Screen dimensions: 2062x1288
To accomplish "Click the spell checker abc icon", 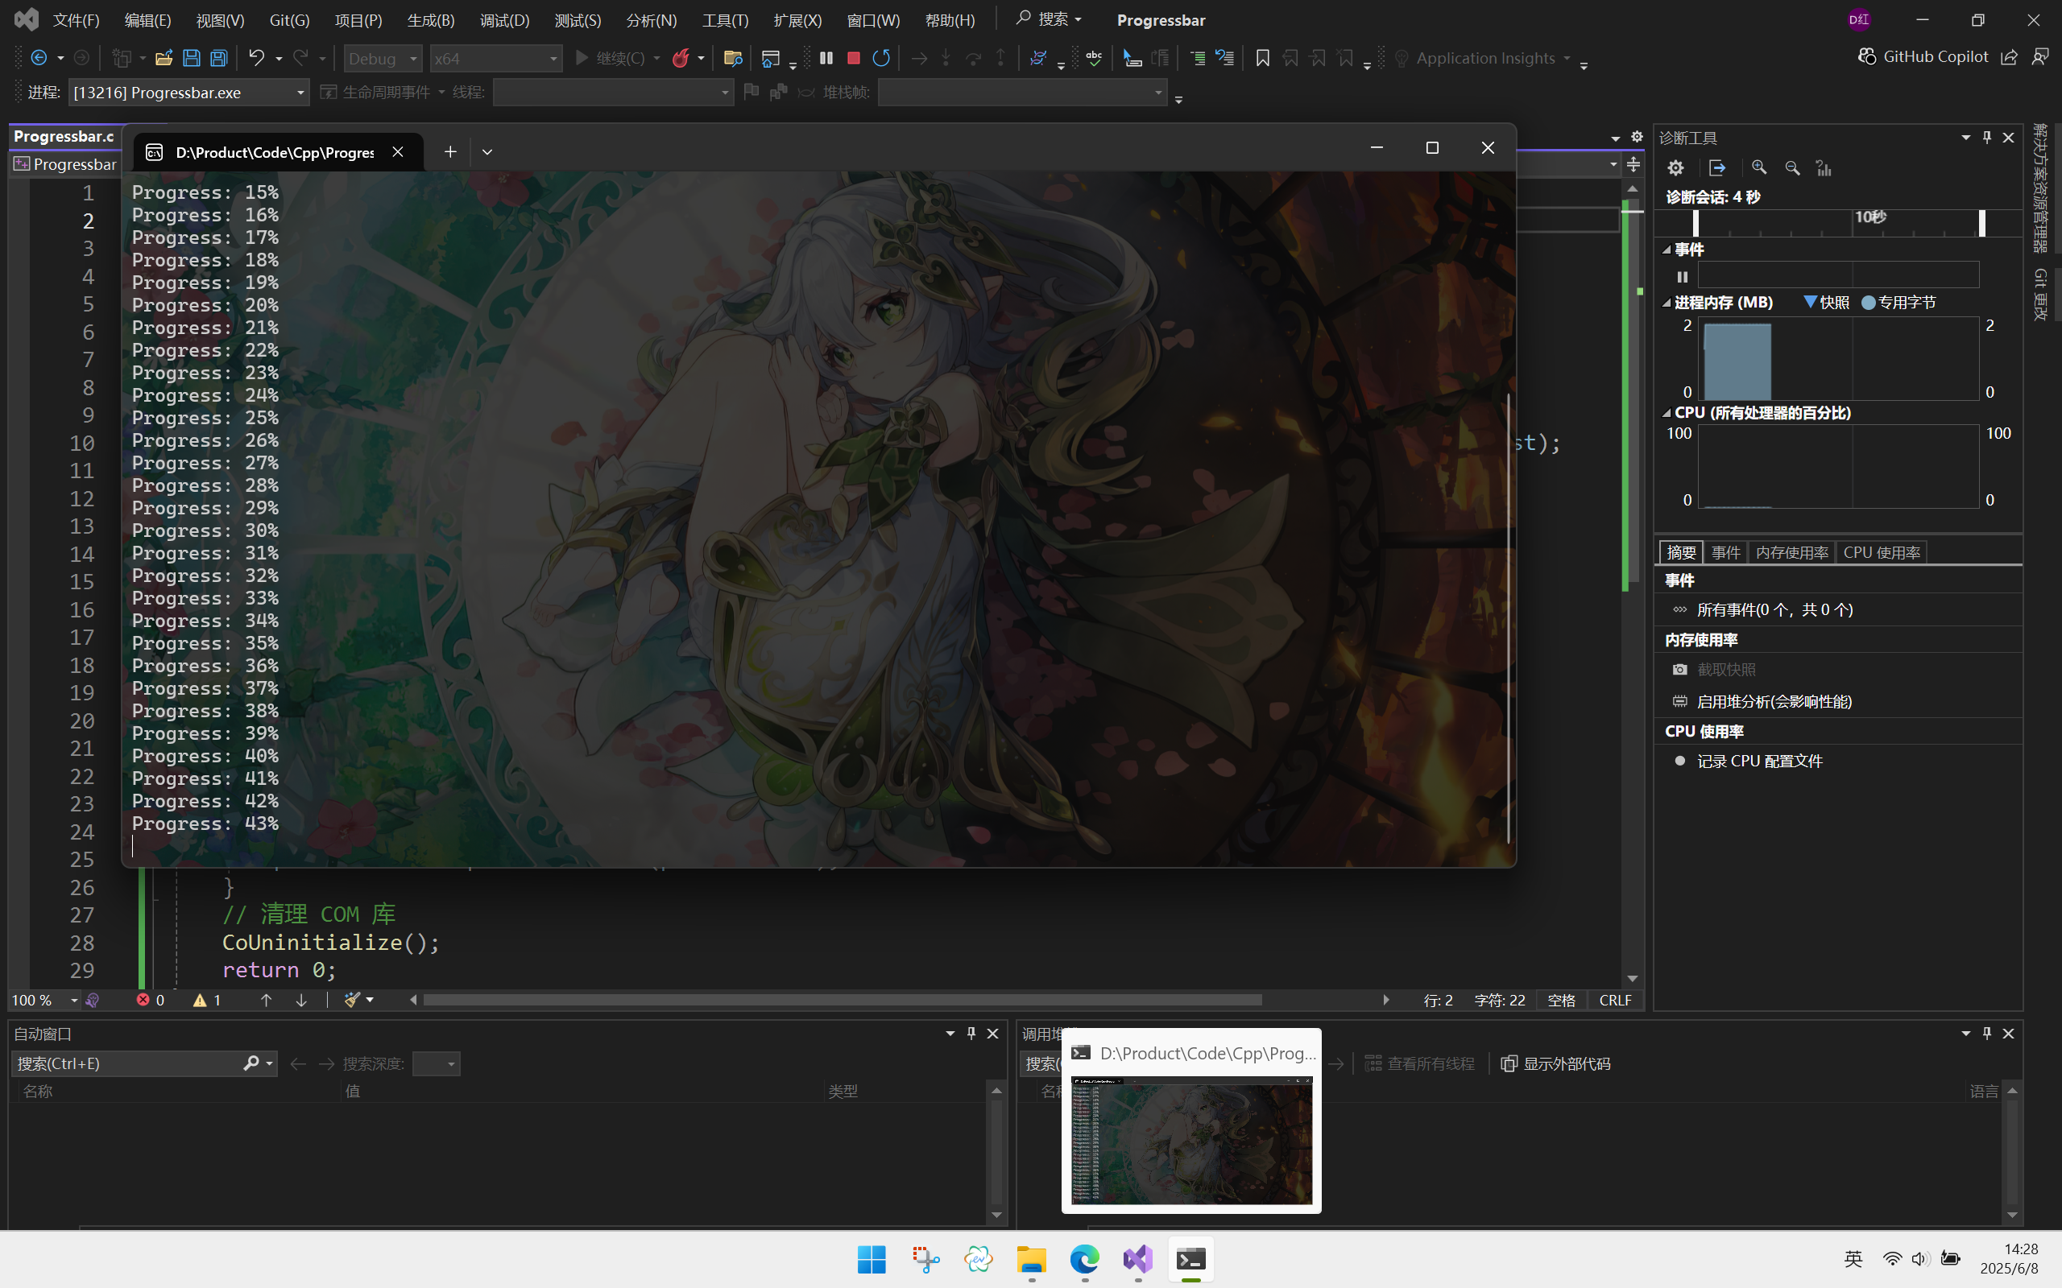I will point(1094,58).
